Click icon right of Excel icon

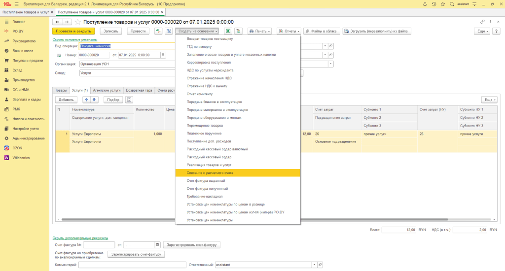pos(238,31)
